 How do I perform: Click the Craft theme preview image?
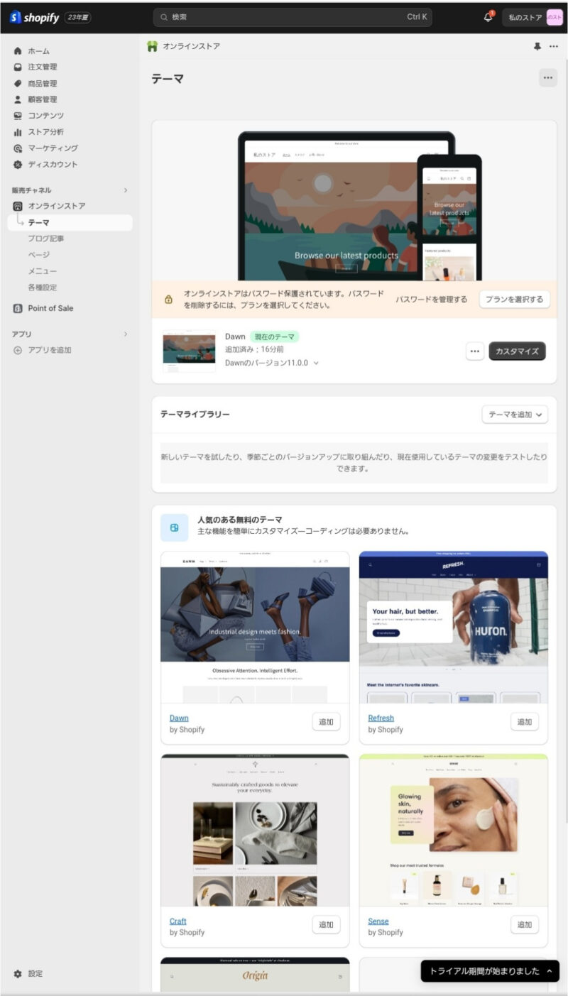(255, 830)
